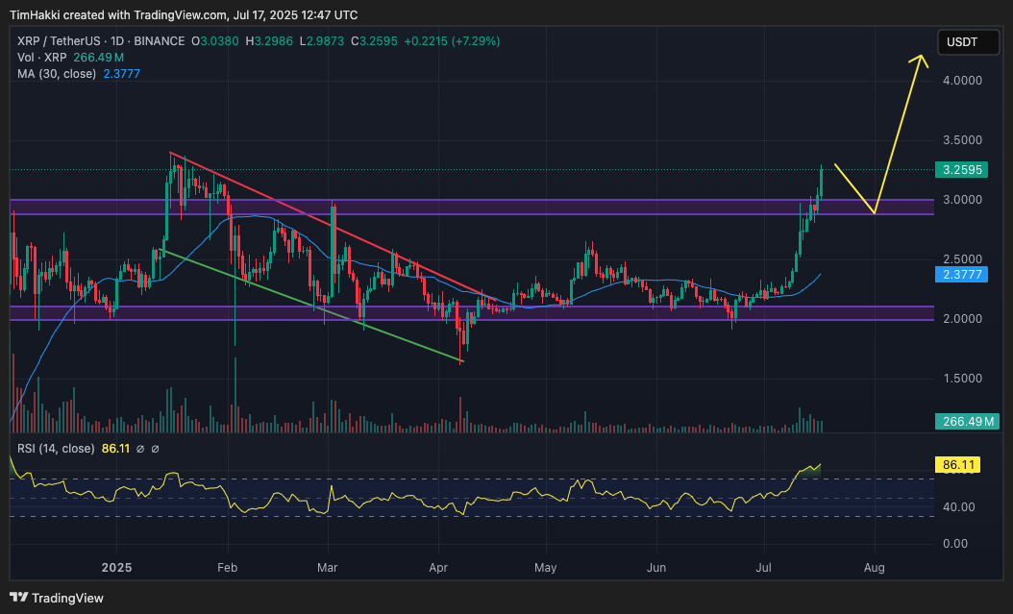This screenshot has width=1013, height=614.
Task: Switch currency using the USDT button
Action: (x=968, y=41)
